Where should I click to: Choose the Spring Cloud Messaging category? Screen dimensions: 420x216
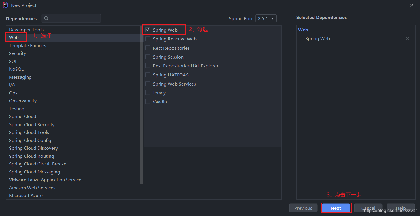[73, 172]
